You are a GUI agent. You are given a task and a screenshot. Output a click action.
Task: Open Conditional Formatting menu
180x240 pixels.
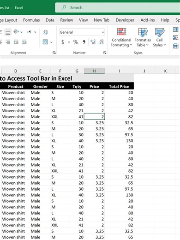point(121,37)
